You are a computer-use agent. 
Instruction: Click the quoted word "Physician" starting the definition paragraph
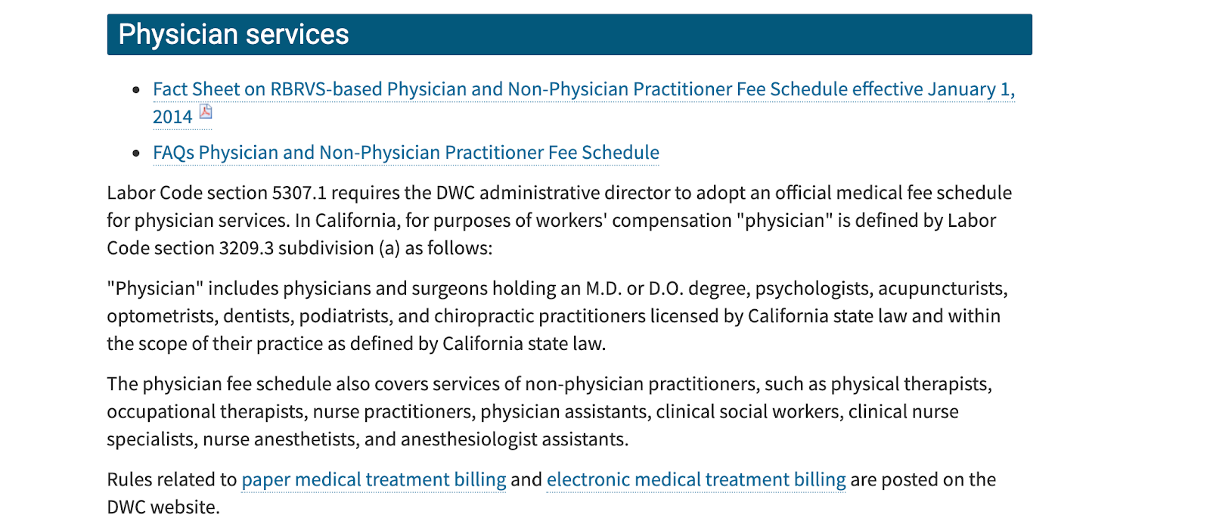[x=155, y=288]
